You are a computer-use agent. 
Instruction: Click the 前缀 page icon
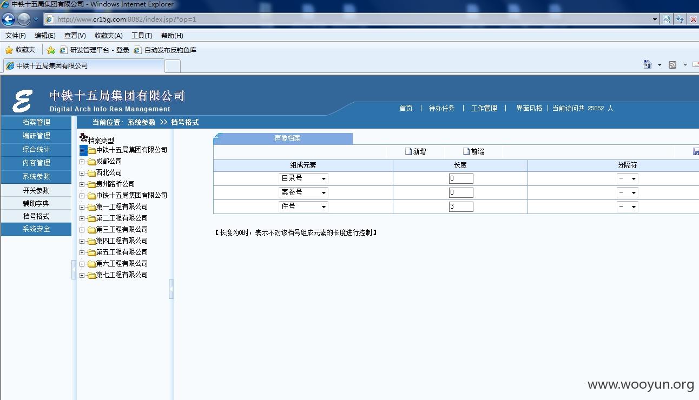466,152
